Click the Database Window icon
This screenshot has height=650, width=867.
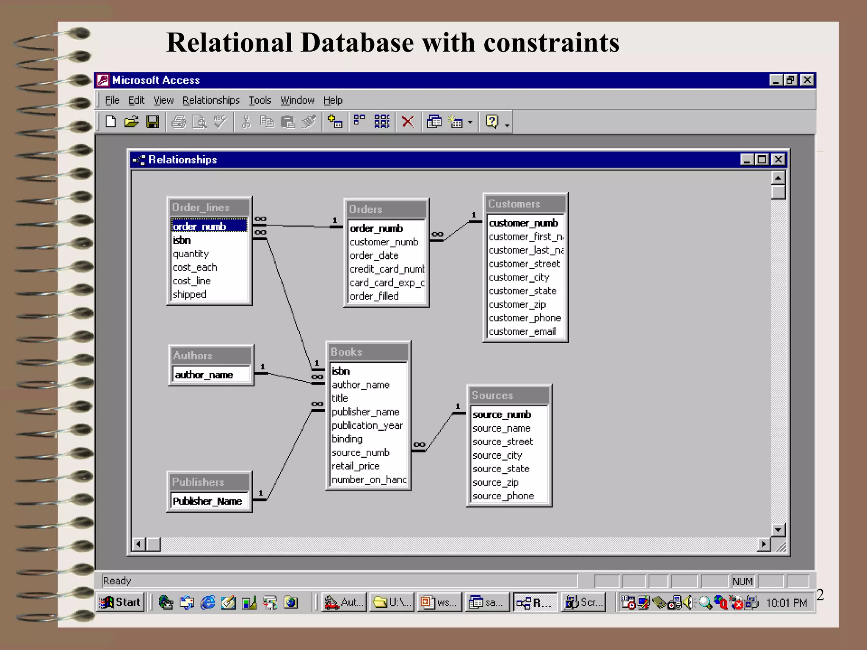click(434, 122)
